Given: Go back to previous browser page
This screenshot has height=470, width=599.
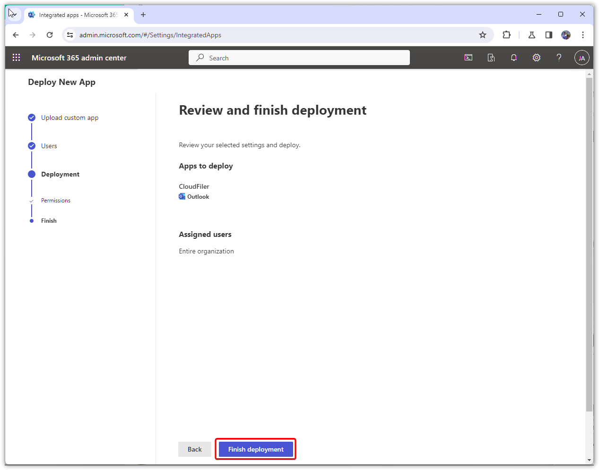Looking at the screenshot, I should pos(16,35).
